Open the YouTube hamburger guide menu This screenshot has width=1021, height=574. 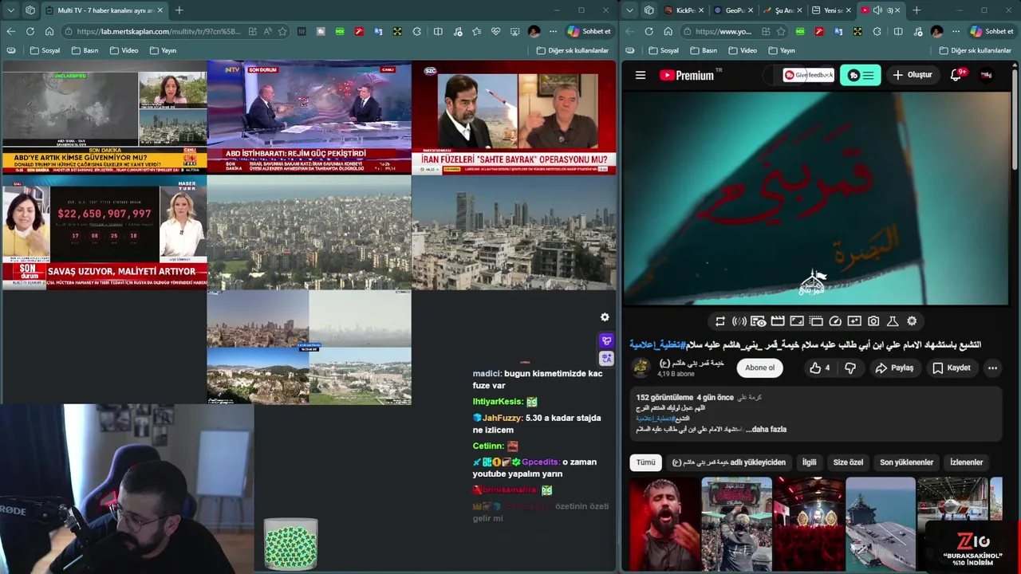point(640,75)
